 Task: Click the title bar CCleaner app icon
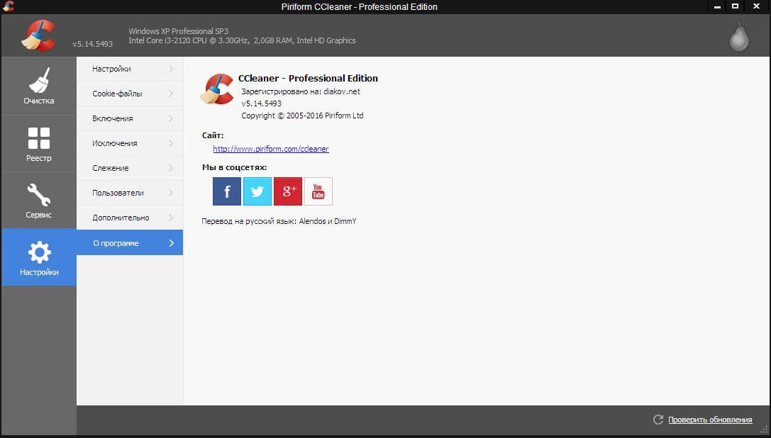click(x=8, y=6)
